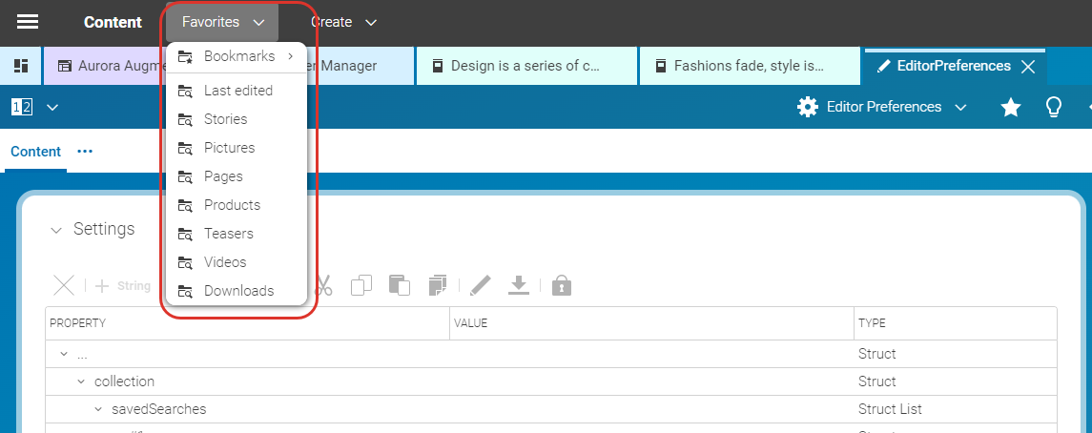Collapse the savedSearches tree node
The image size is (1092, 433).
(x=98, y=409)
